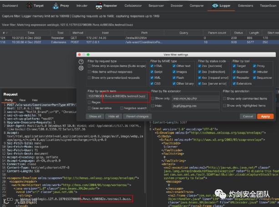This screenshot has height=207, width=279.
Task: Uncheck Sequencer in Filter by tool
Action: tap(254, 78)
